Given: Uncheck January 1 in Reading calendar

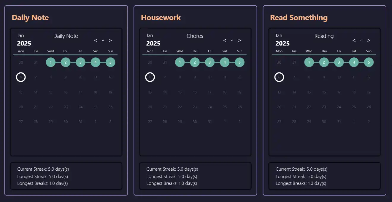Looking at the screenshot, I should point(309,62).
